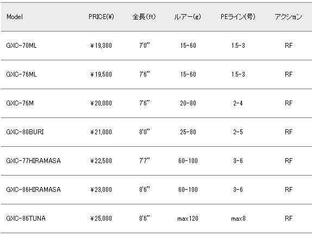Click the ¥25,000 price cell

click(x=101, y=219)
